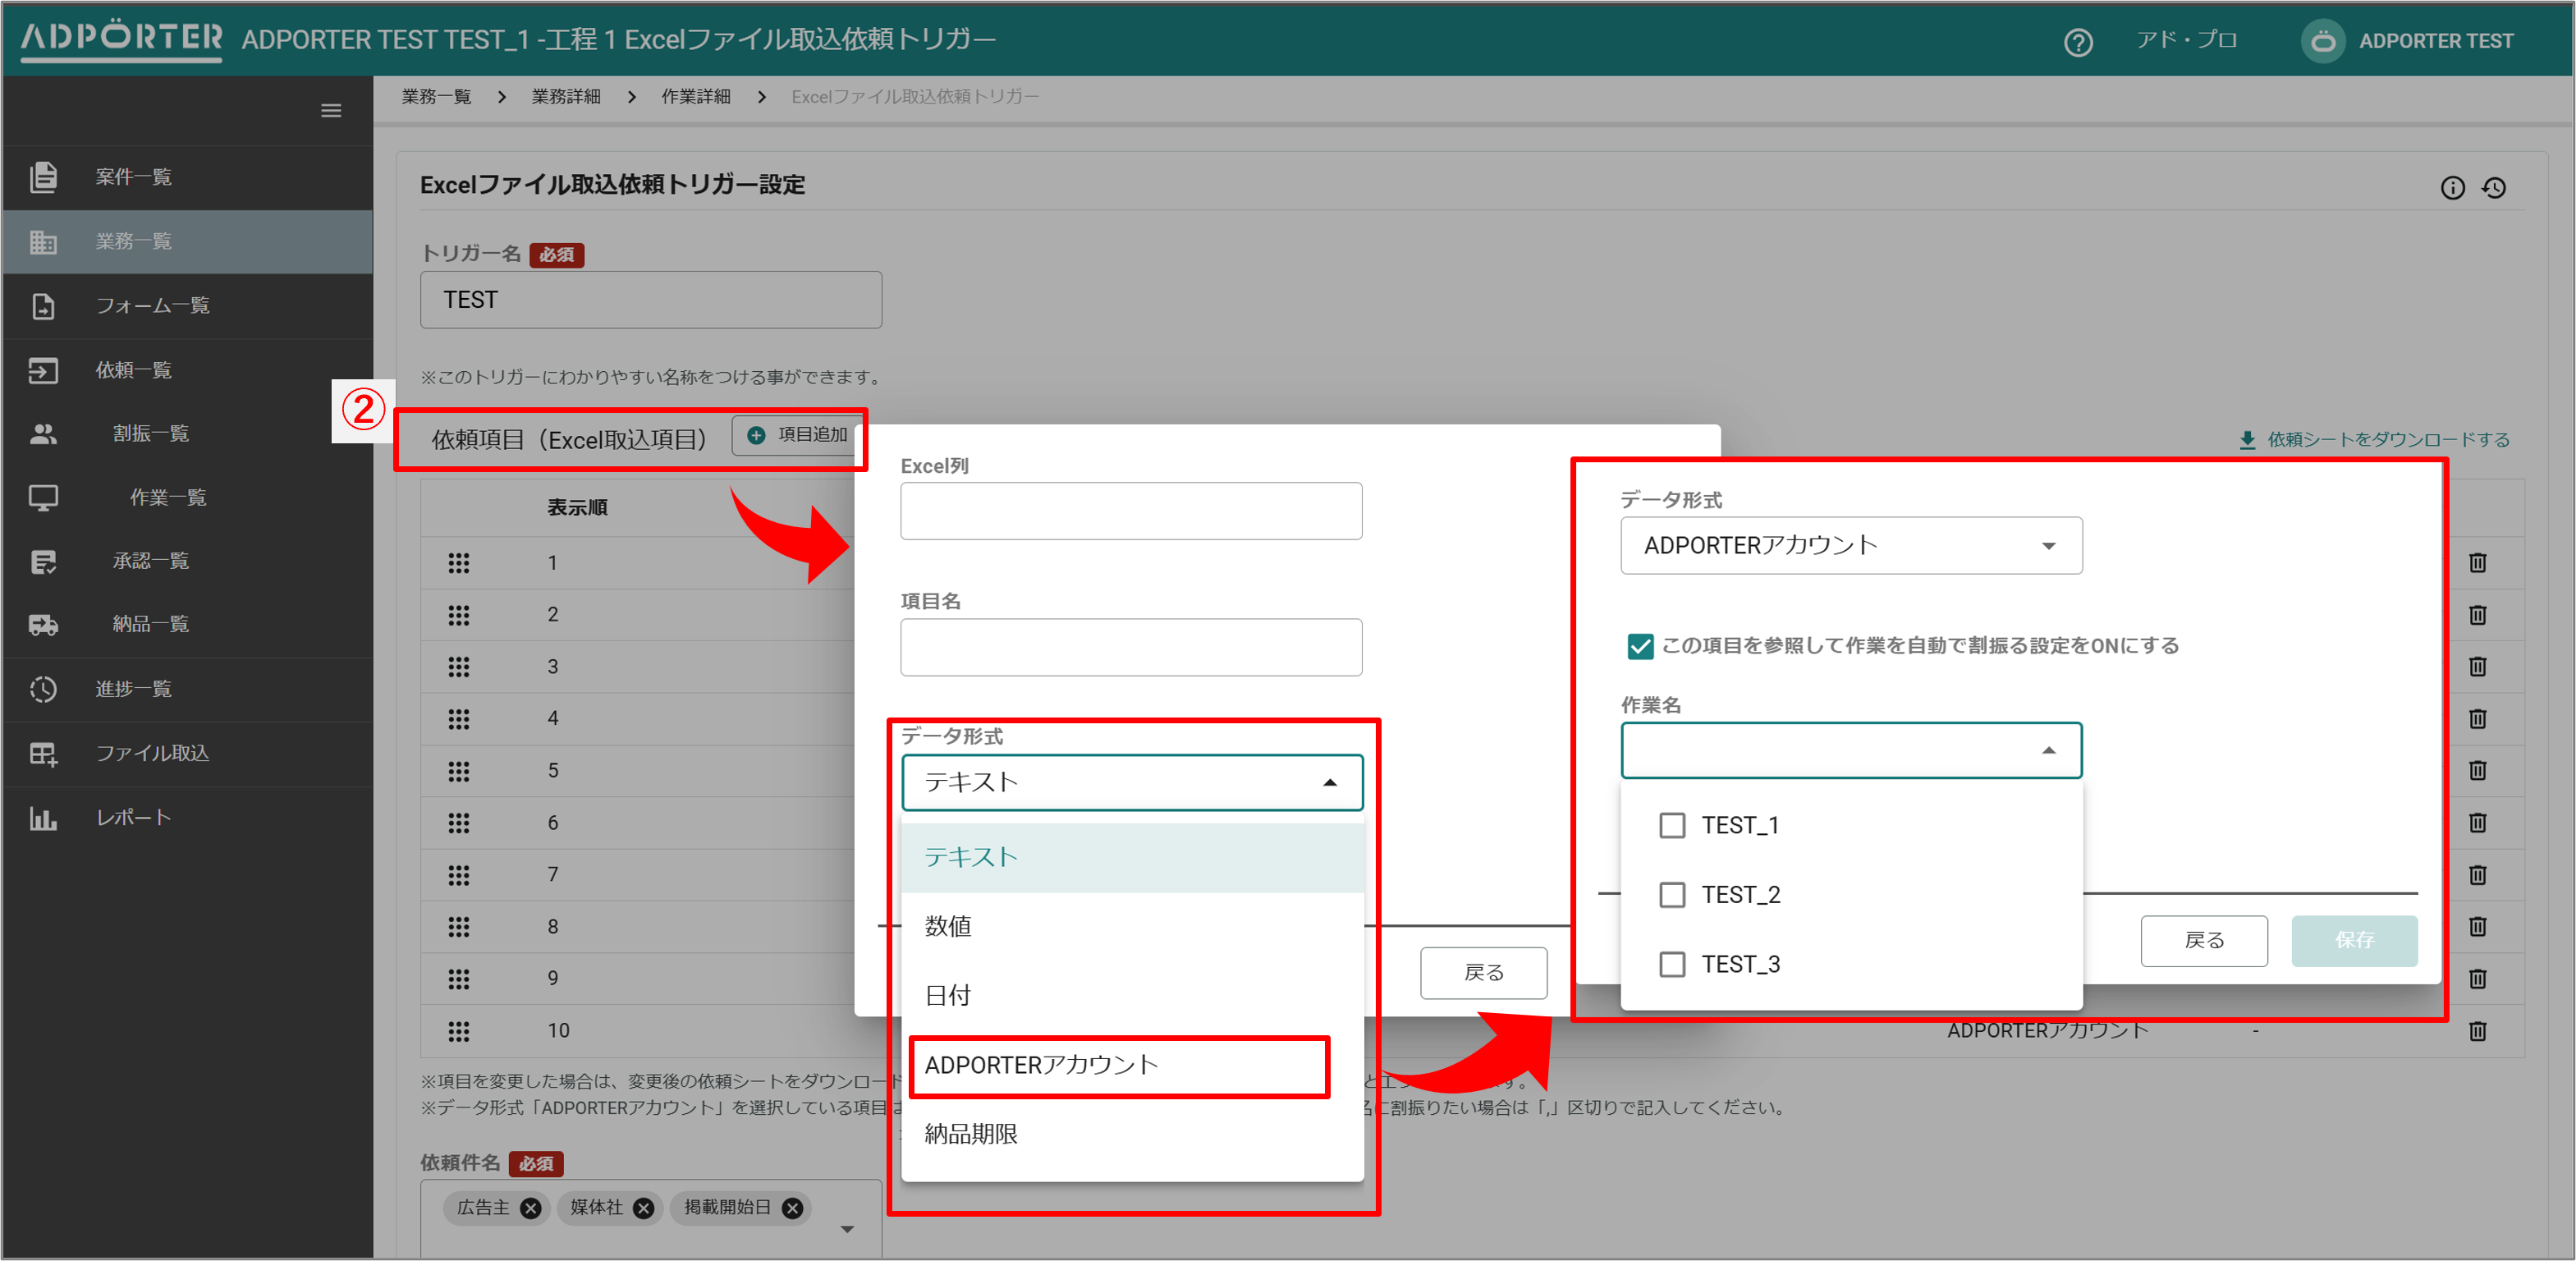Remove the 広告主 chip
The image size is (2576, 1261).
pos(531,1209)
